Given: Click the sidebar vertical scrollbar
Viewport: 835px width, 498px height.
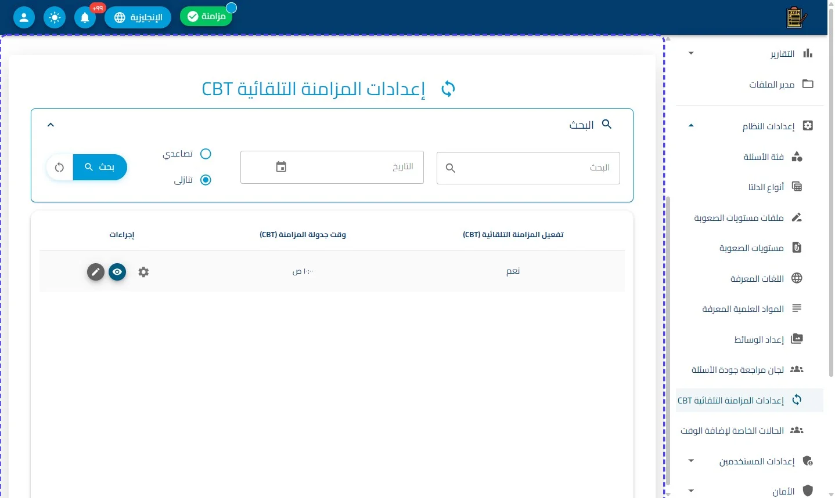Looking at the screenshot, I should tap(668, 340).
